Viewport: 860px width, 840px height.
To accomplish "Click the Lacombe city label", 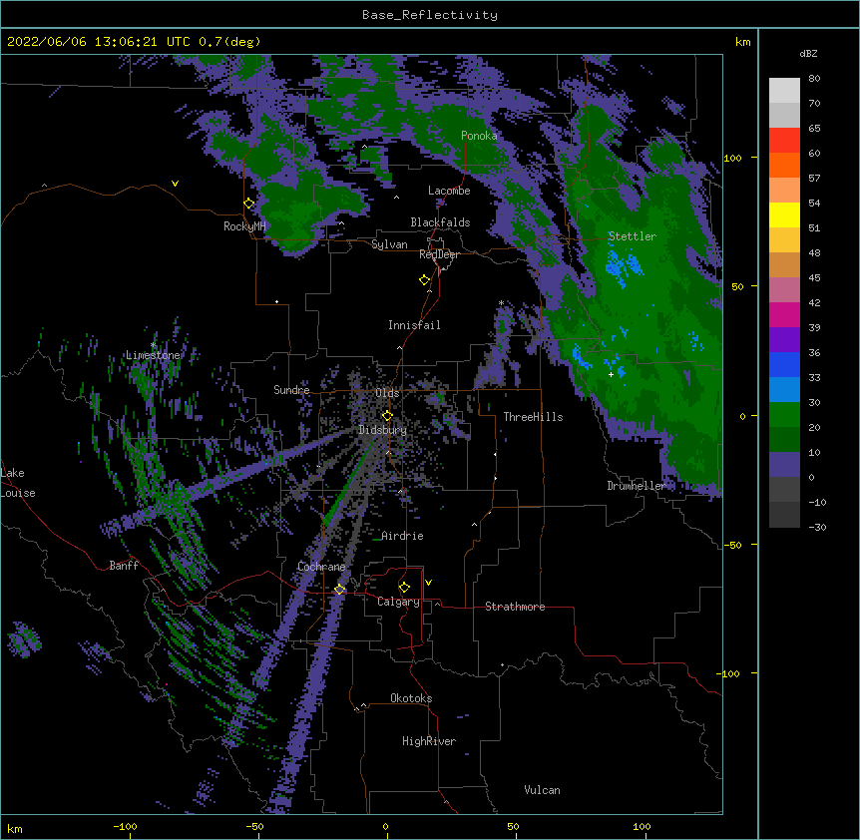I will [x=449, y=191].
